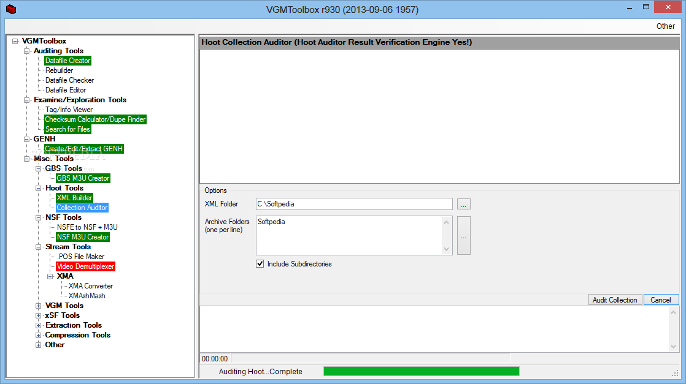The width and height of the screenshot is (686, 384).
Task: Open the XML Builder tool
Action: pyautogui.click(x=74, y=198)
